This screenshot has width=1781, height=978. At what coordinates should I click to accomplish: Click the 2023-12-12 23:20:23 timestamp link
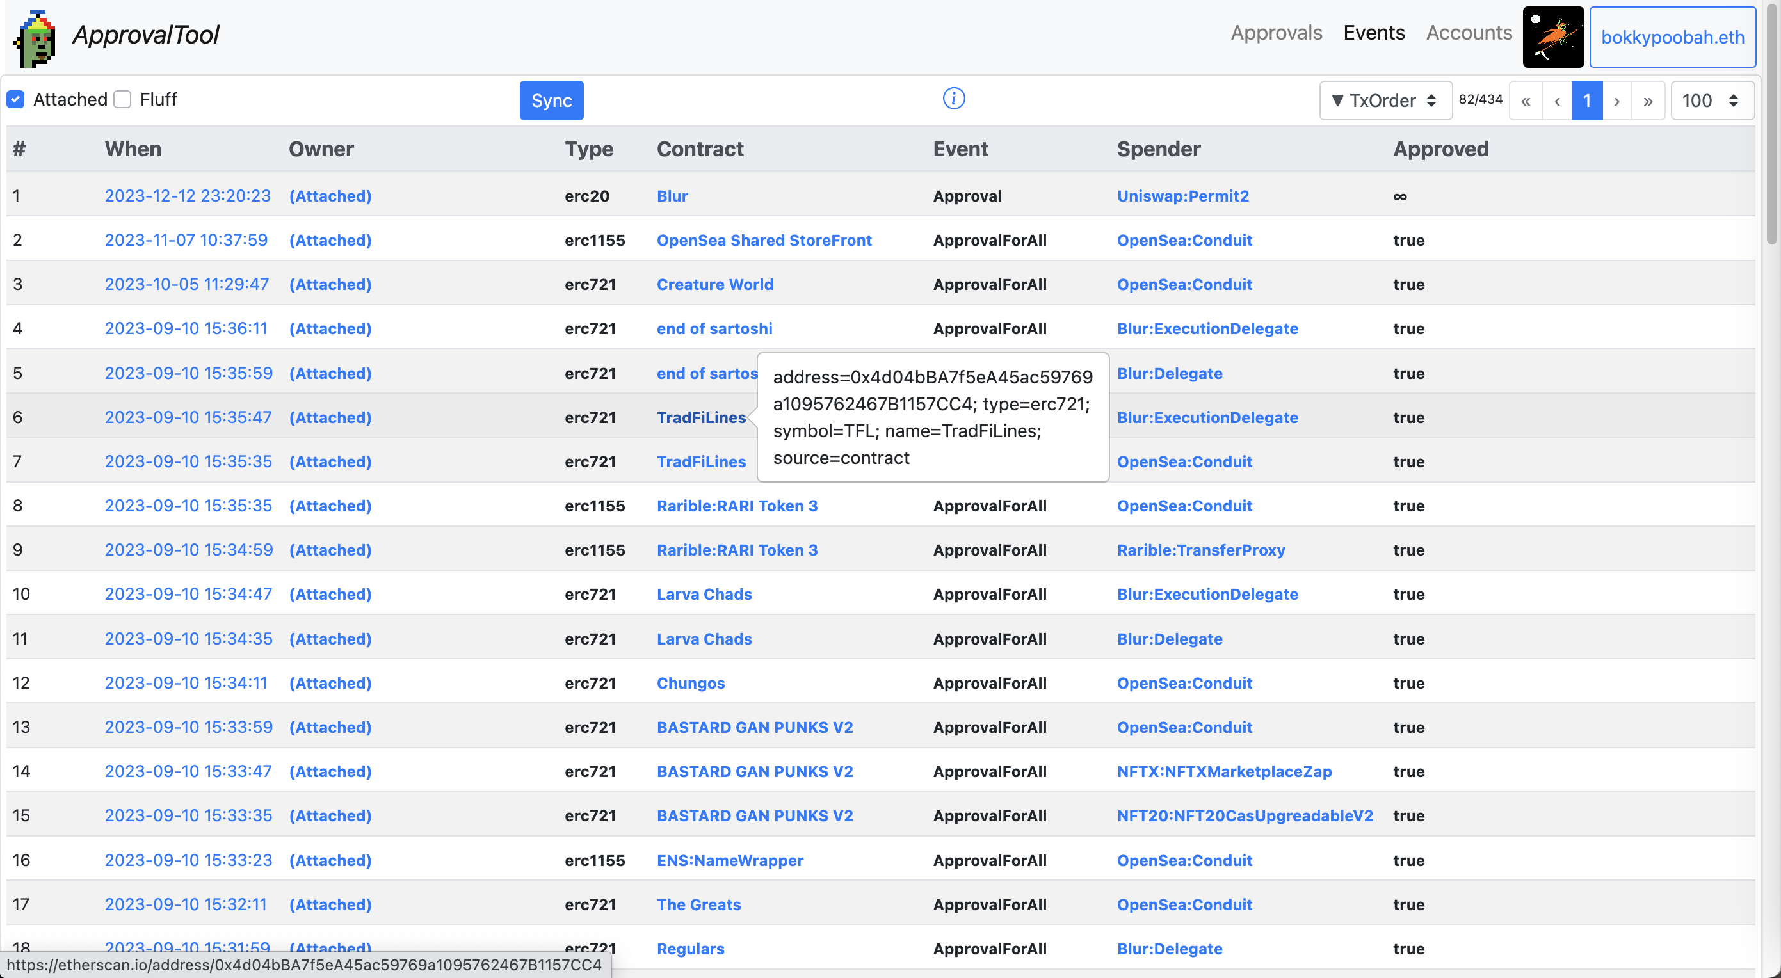[x=188, y=196]
